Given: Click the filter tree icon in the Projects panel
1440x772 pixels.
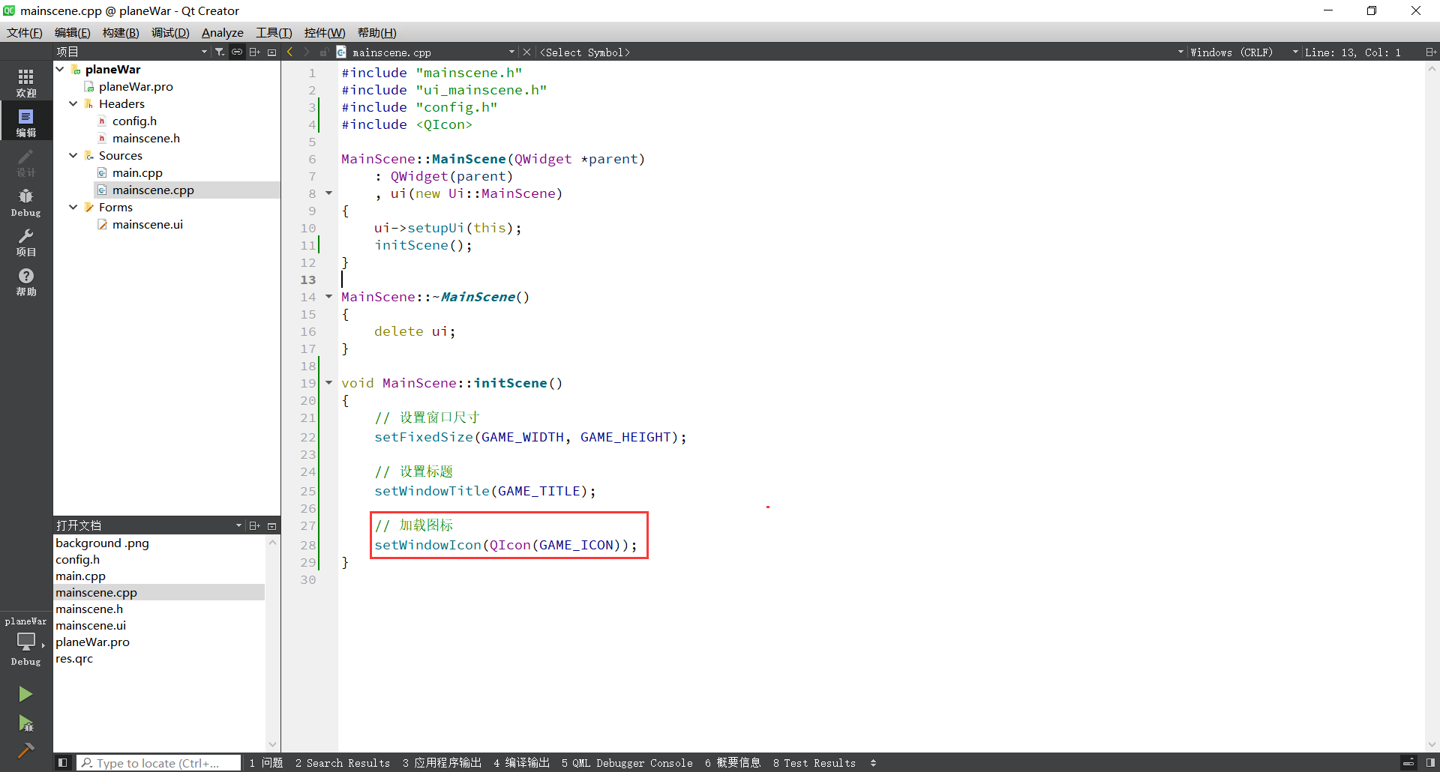Looking at the screenshot, I should pyautogui.click(x=220, y=52).
